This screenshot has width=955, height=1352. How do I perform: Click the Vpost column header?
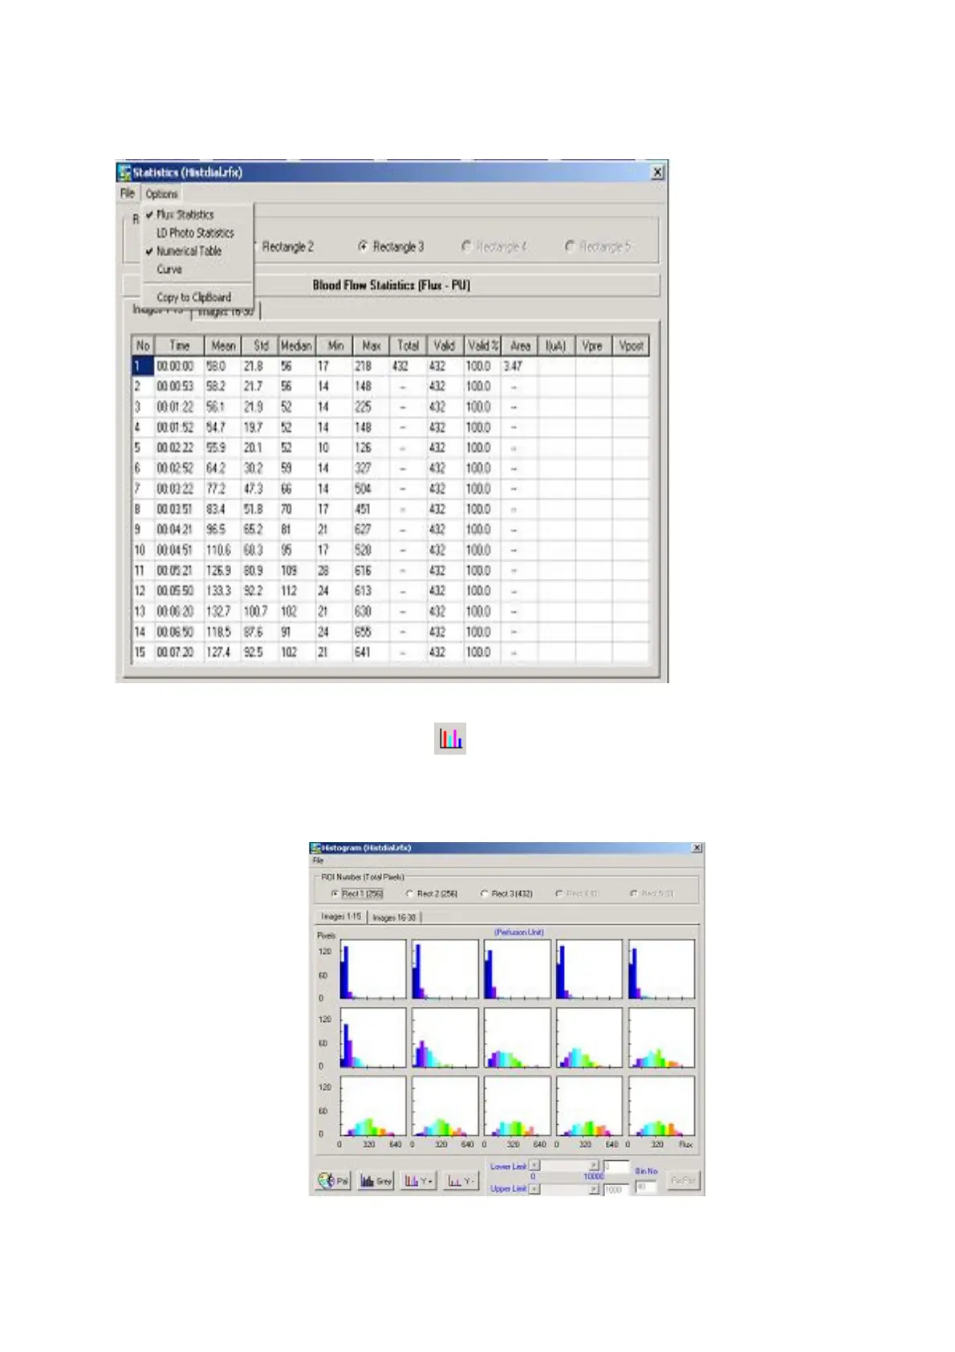coord(631,346)
